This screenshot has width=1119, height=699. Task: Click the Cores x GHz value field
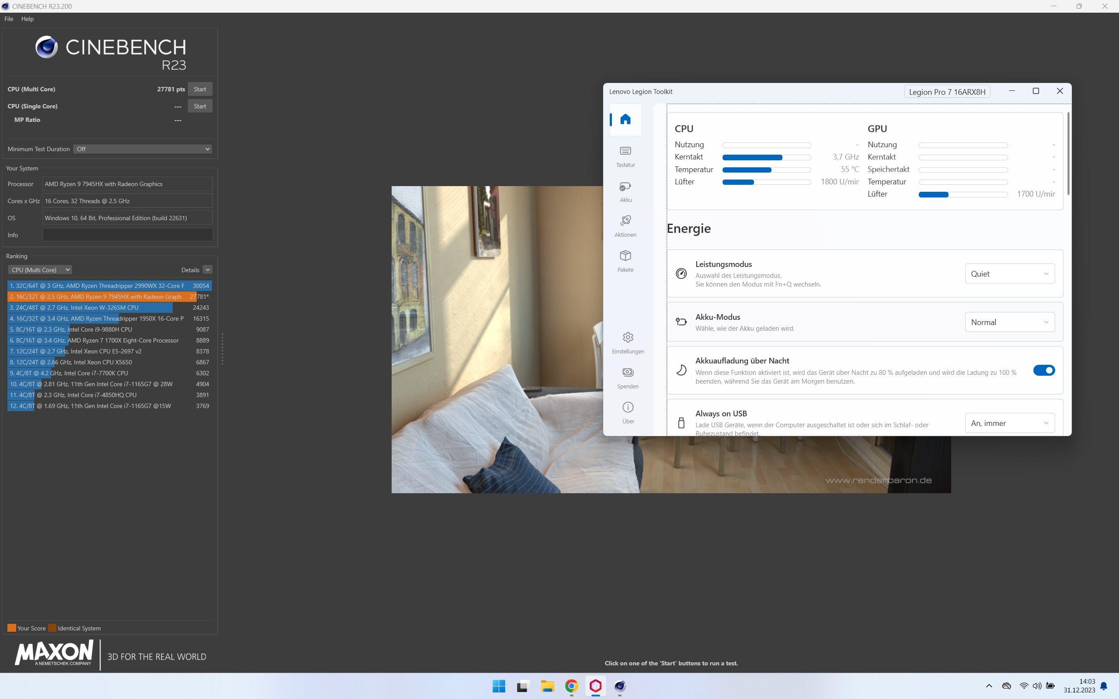(128, 201)
